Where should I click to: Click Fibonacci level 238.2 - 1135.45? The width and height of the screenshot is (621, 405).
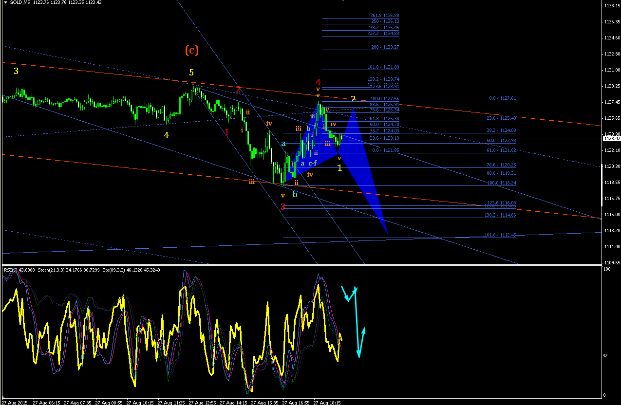point(383,28)
